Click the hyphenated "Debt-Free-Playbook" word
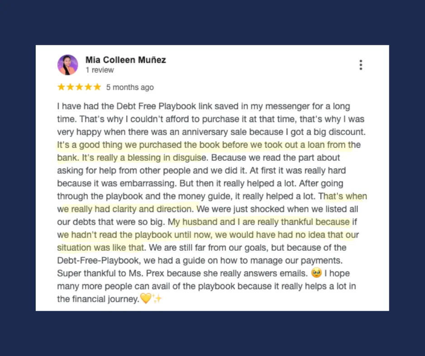The image size is (425, 356). (x=99, y=261)
